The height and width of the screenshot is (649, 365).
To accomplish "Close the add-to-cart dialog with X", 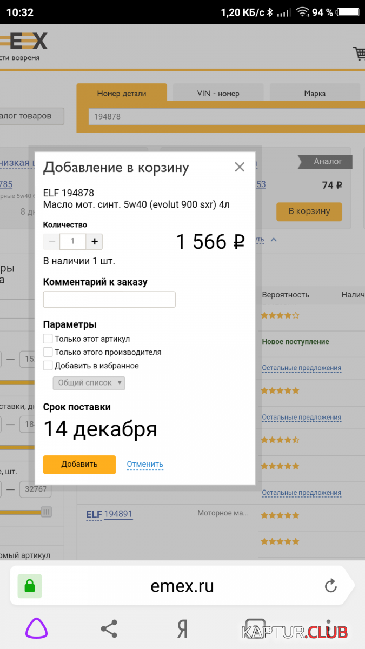I will tap(240, 167).
